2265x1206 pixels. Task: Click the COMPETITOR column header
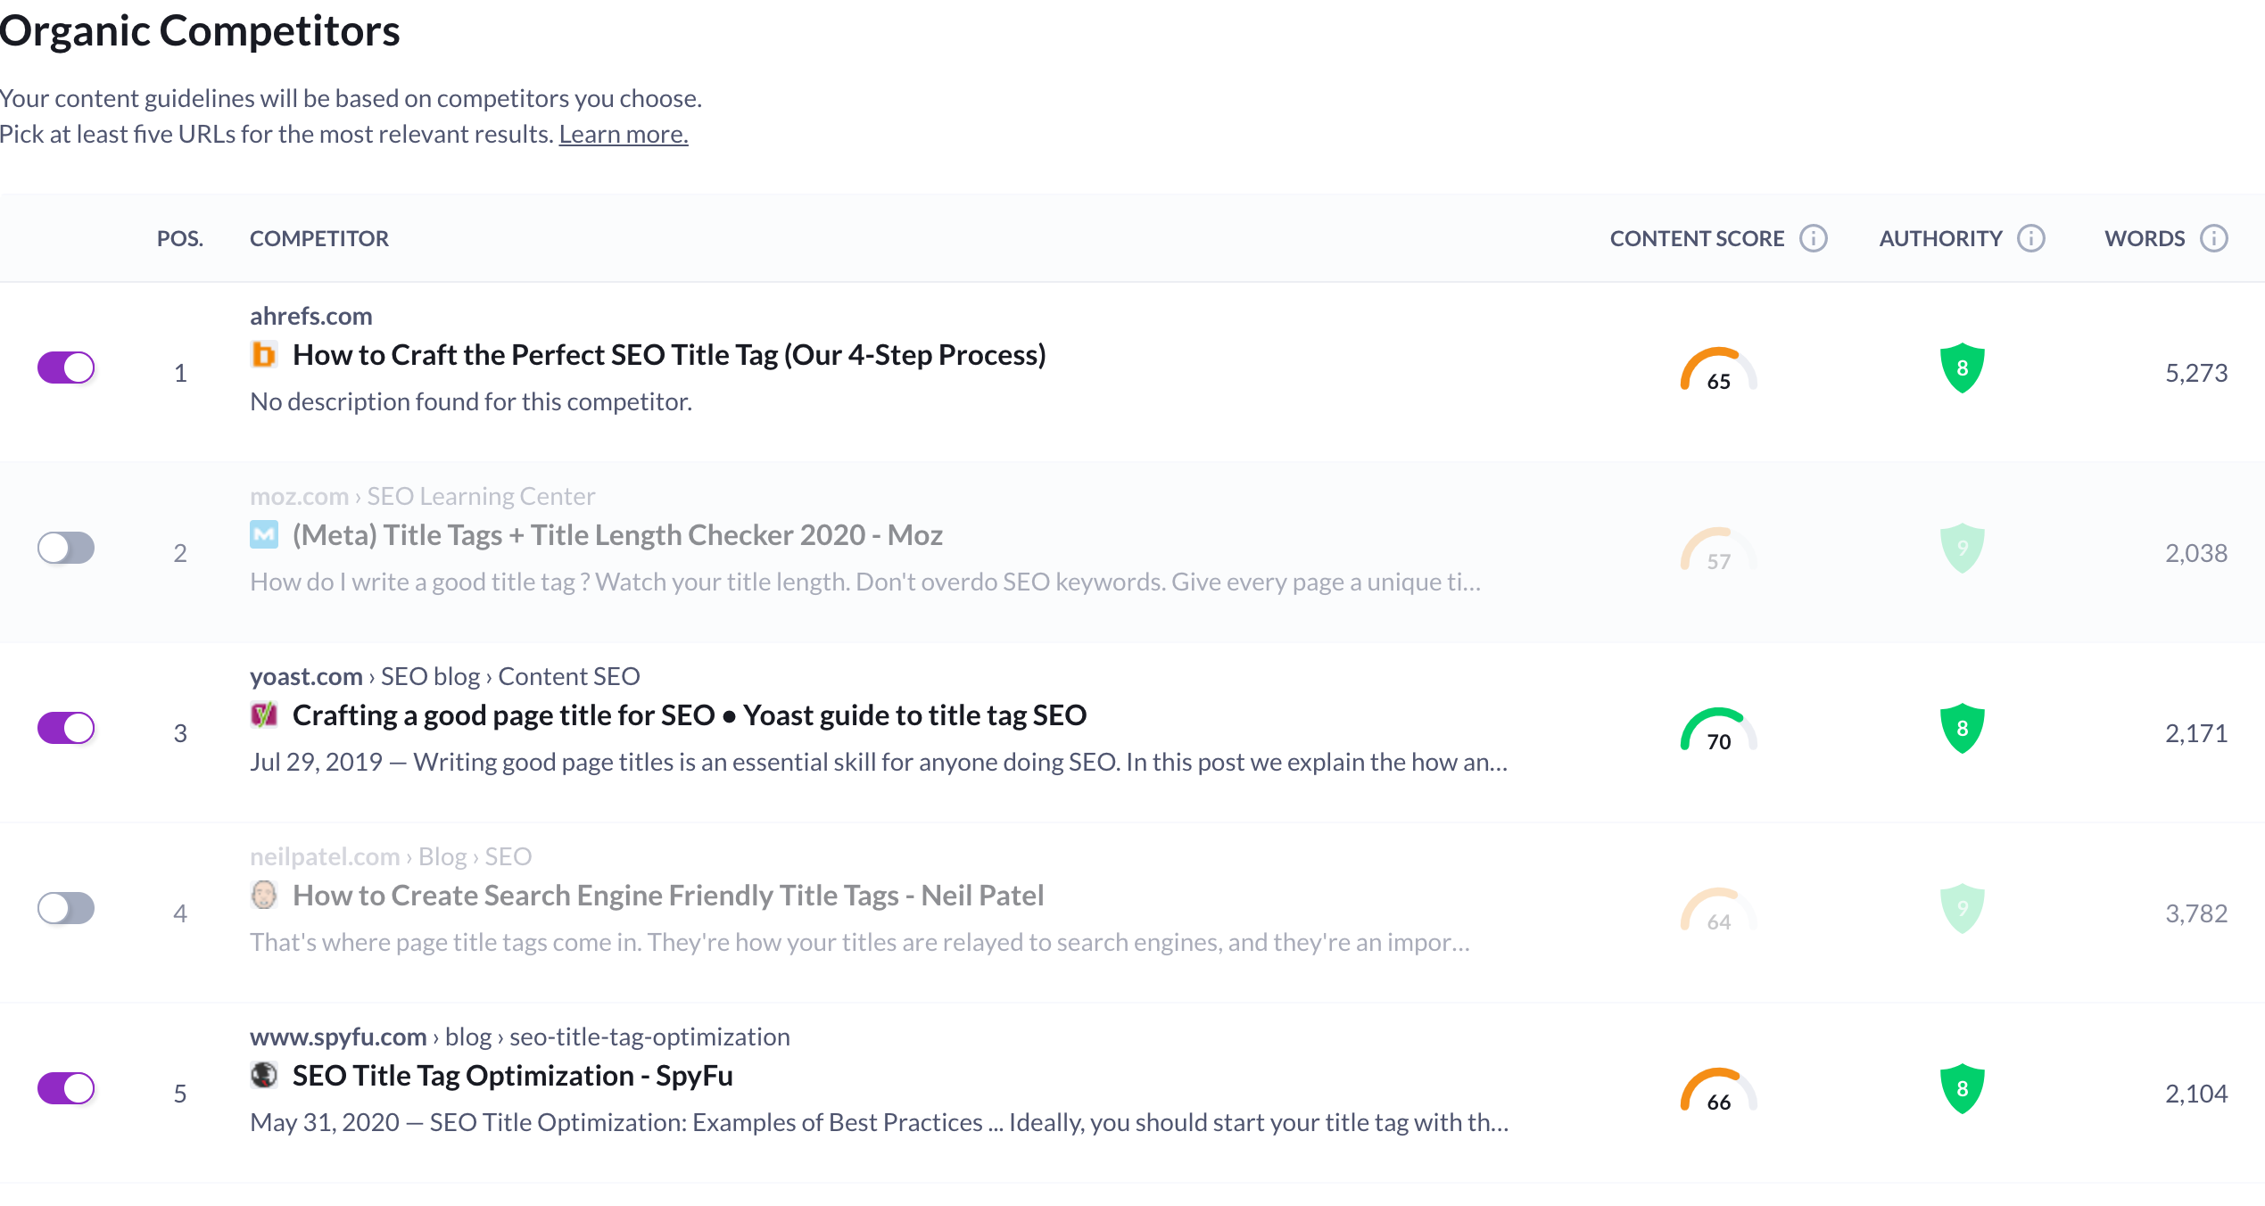tap(319, 238)
